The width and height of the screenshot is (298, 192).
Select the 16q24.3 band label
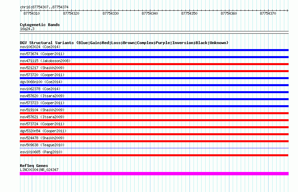click(x=27, y=29)
